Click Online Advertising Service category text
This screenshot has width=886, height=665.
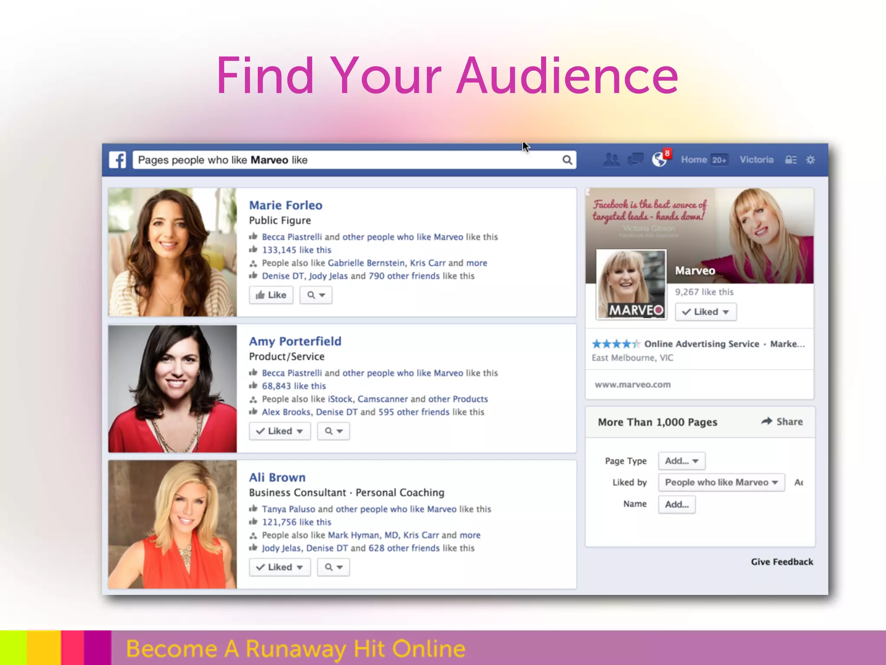point(702,344)
